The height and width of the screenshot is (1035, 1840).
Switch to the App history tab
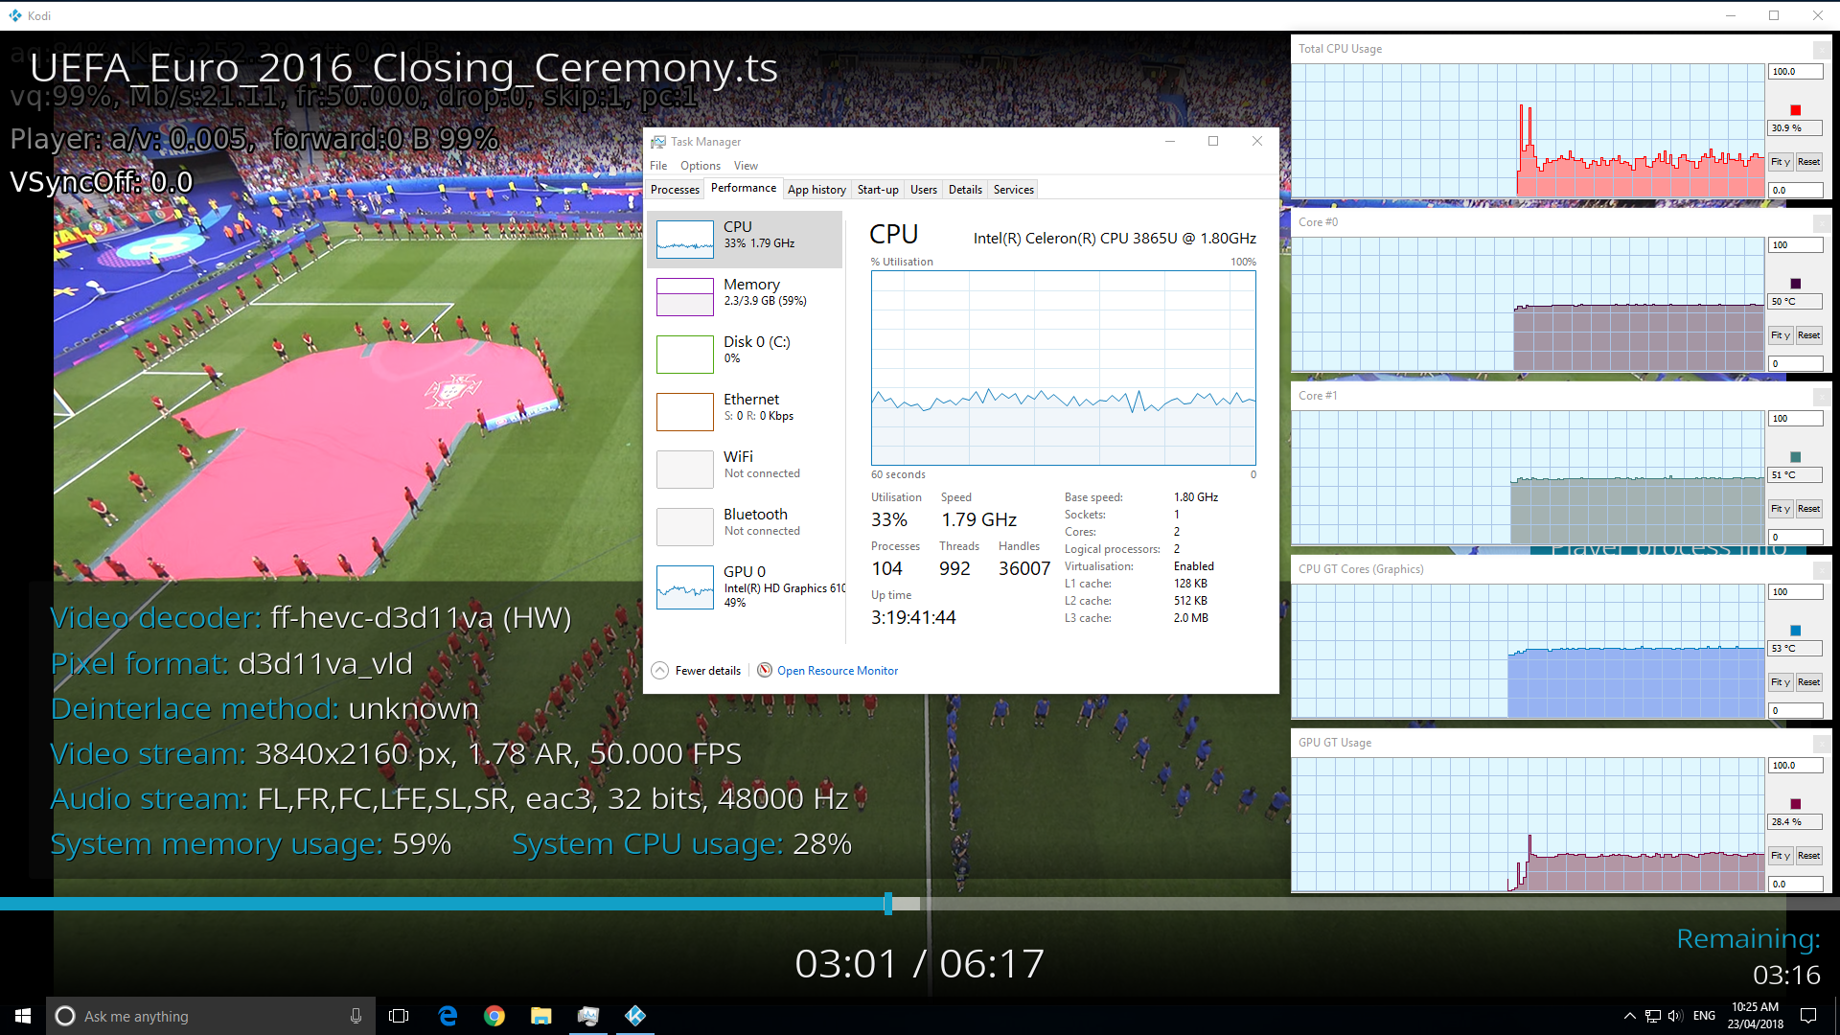click(816, 190)
